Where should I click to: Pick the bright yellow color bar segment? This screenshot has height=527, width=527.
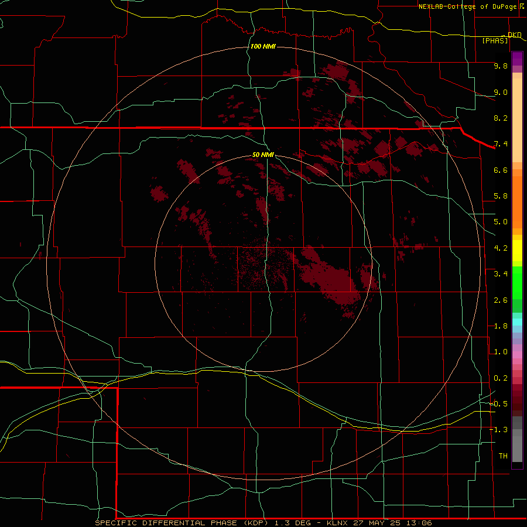click(517, 251)
